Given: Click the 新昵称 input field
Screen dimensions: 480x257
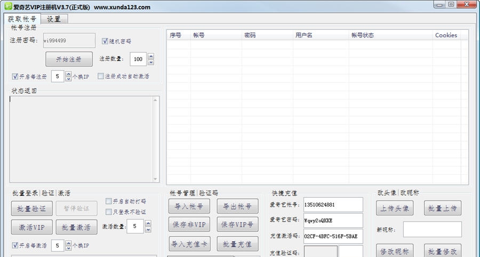Looking at the screenshot, I should [432, 229].
